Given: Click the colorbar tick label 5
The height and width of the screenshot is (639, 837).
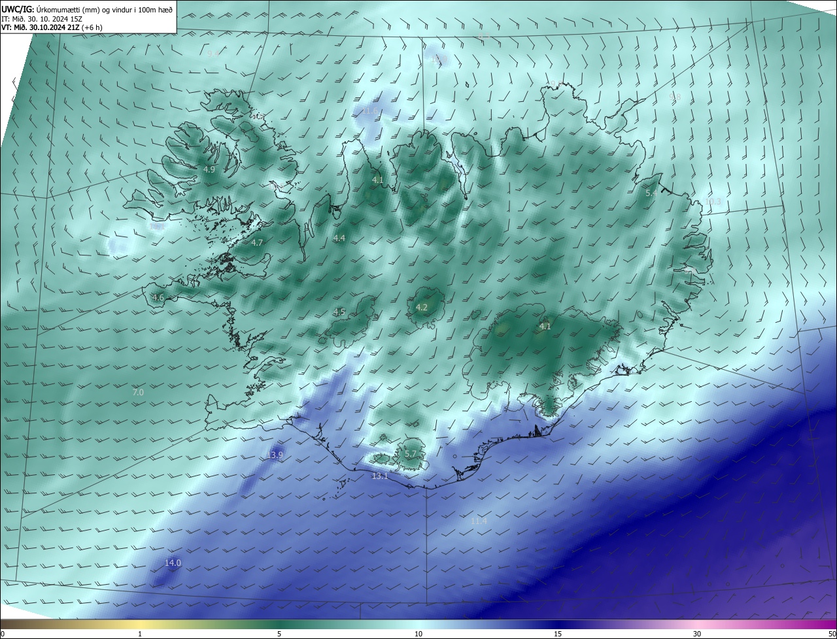Looking at the screenshot, I should click(x=279, y=634).
